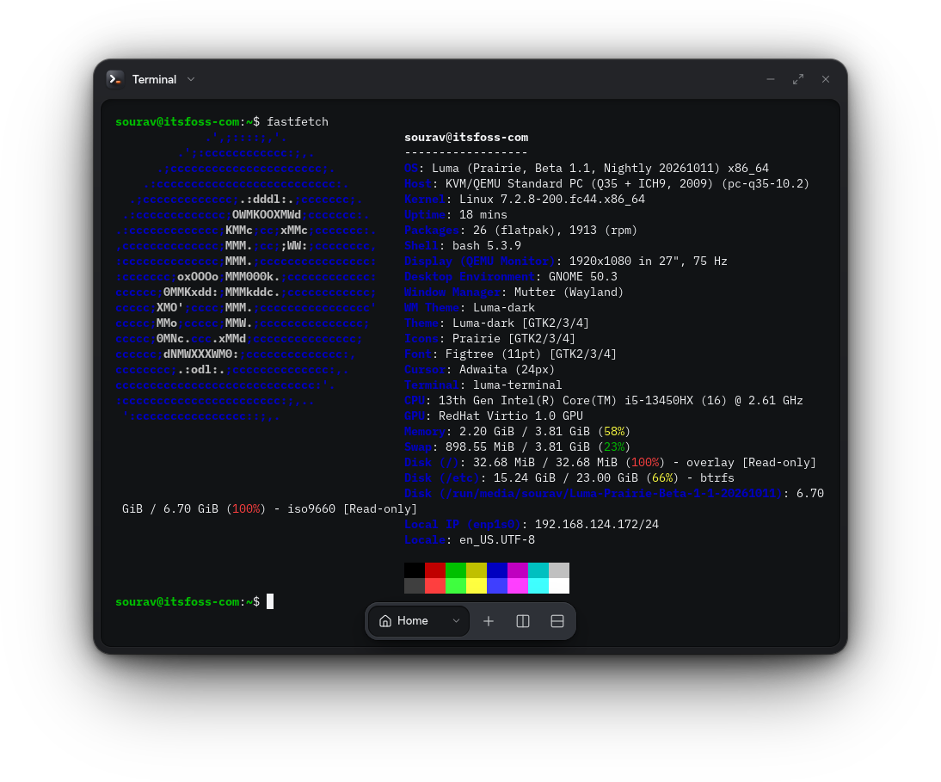Screen dimensions: 941x782
Task: Click 'RedHat Virtio 1.0 GPU' value
Action: 511,416
